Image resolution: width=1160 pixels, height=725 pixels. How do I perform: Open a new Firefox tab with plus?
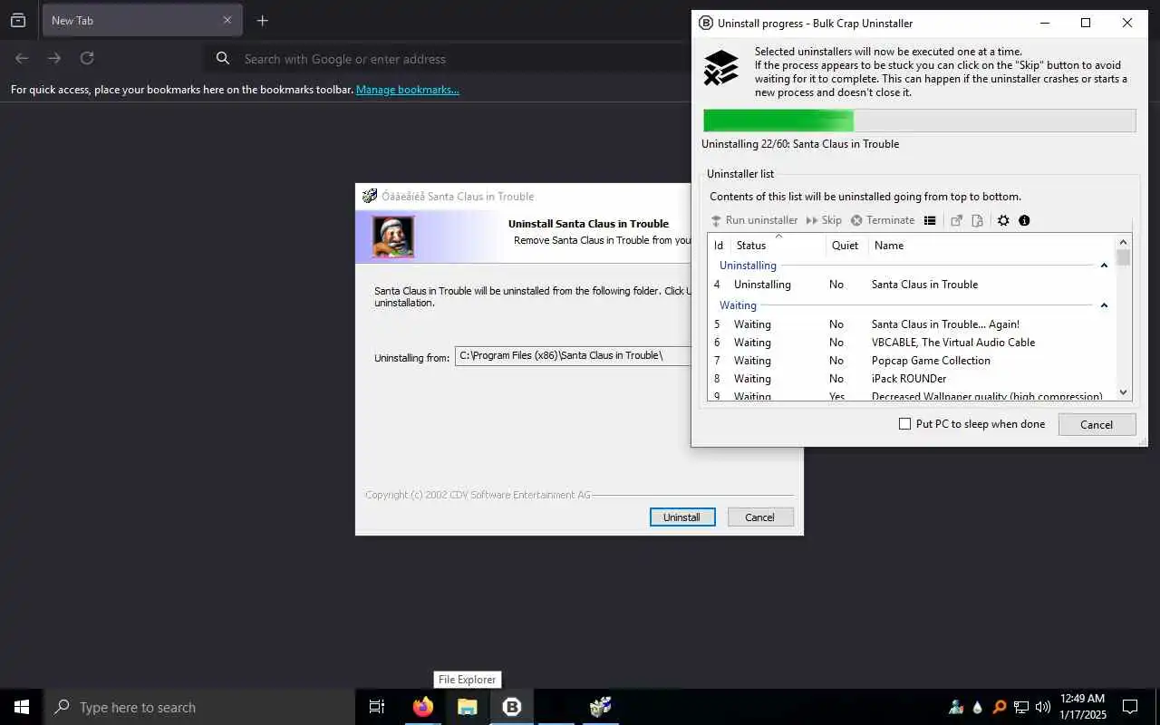coord(262,20)
